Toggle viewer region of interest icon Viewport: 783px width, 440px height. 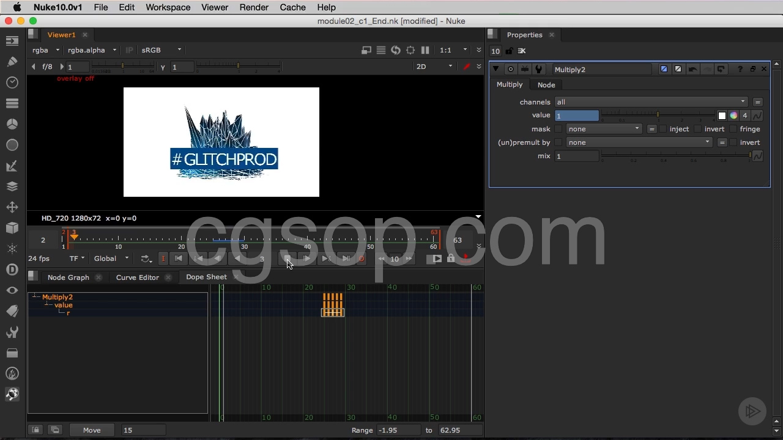coord(410,50)
